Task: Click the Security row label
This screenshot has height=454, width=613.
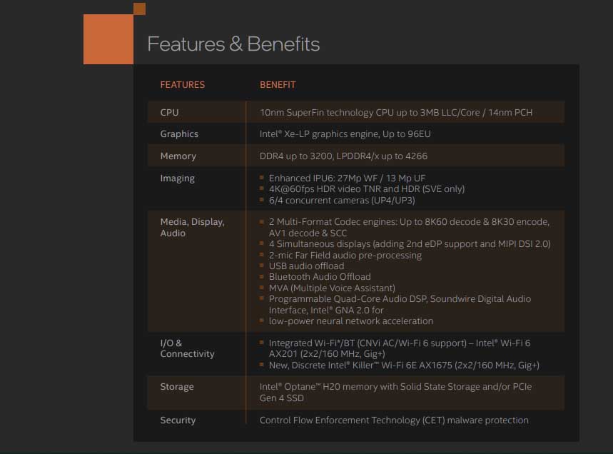Action: (x=178, y=420)
